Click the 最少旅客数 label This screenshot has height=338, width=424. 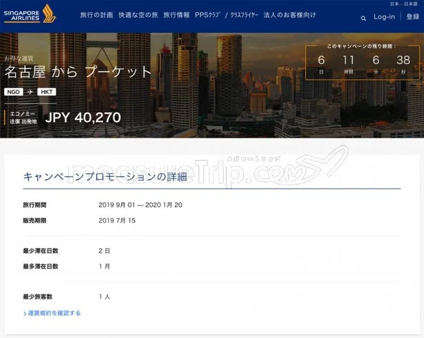(38, 297)
